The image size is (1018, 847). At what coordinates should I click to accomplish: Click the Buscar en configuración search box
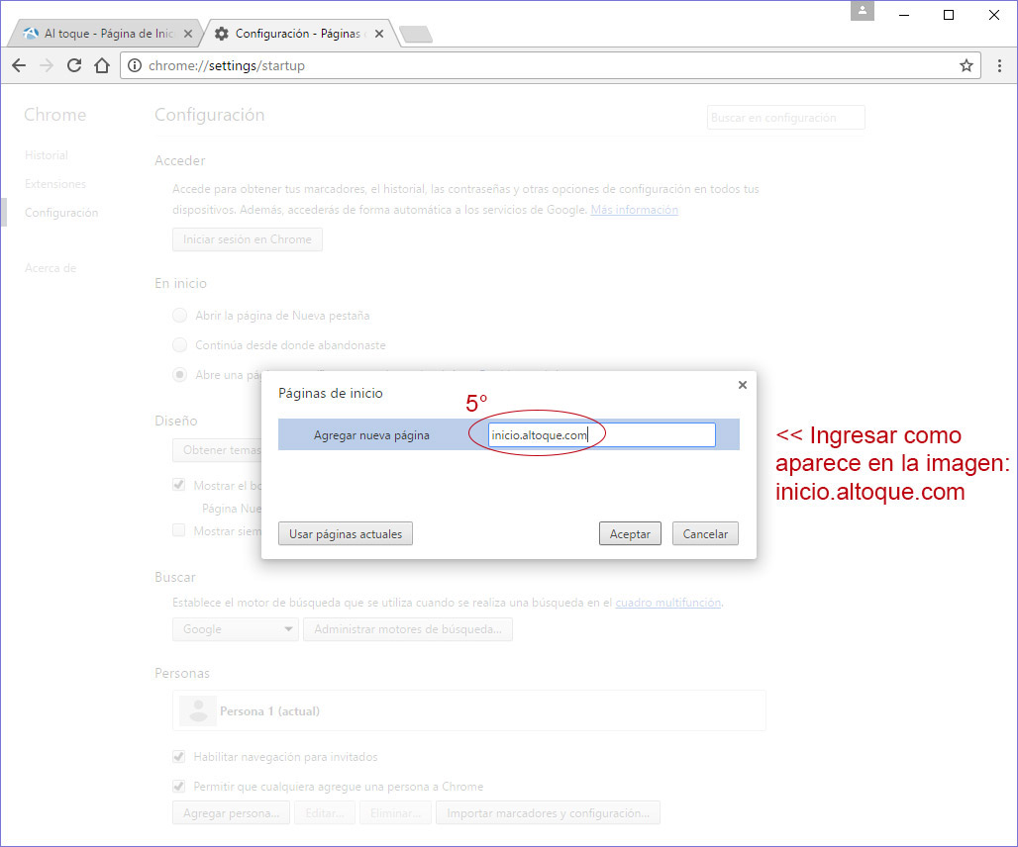point(785,118)
